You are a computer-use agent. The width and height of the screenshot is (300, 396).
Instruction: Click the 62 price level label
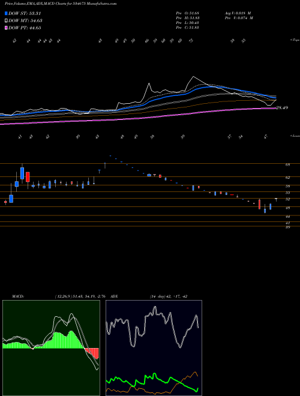pyautogui.click(x=287, y=178)
